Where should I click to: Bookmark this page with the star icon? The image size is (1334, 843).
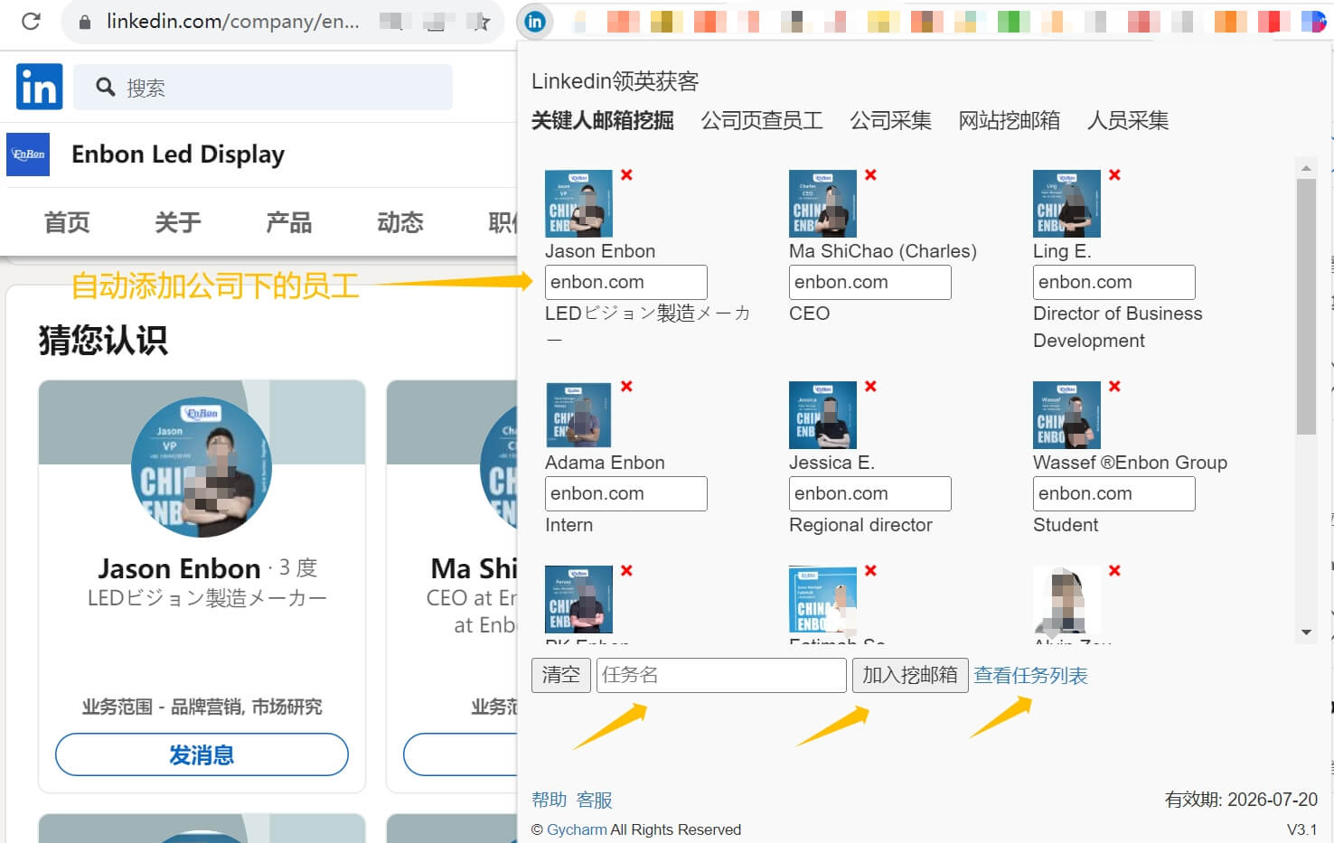pyautogui.click(x=482, y=22)
